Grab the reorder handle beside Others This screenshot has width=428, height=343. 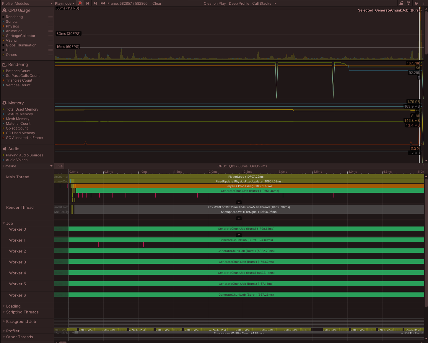point(51,55)
